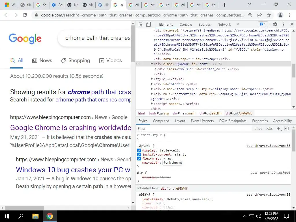
Task: Expand the style element node
Action: click(152, 79)
